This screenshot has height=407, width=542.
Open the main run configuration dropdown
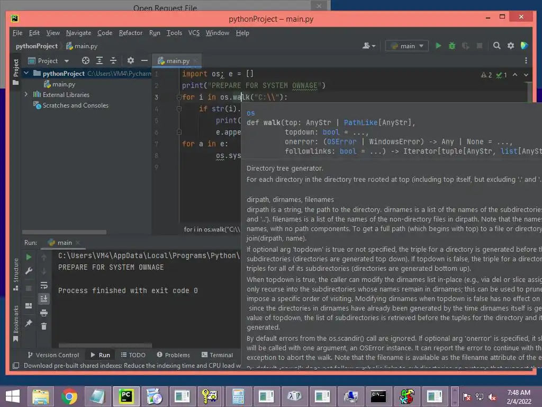[x=407, y=46]
